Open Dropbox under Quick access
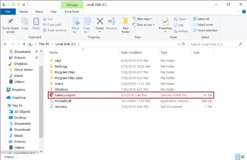Viewport: 247px width, 160px height. (x=18, y=64)
